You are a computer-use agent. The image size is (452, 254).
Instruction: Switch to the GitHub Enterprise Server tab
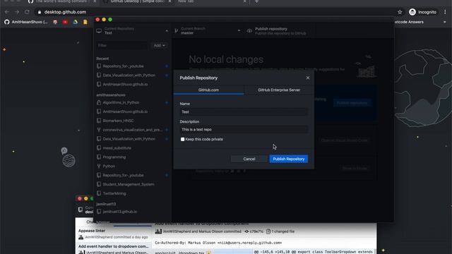coord(279,90)
